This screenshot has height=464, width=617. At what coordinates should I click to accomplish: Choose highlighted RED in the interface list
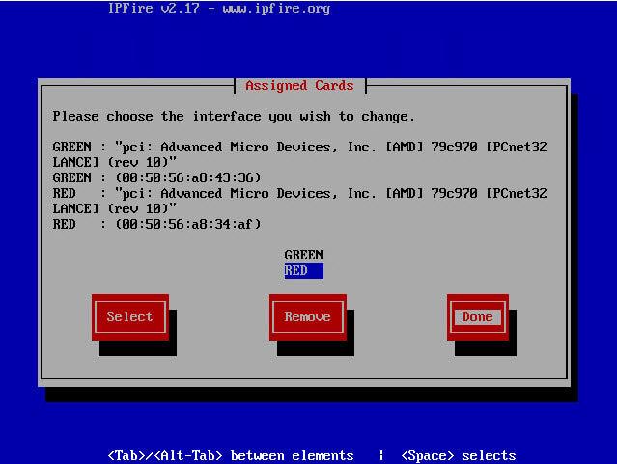(x=304, y=271)
